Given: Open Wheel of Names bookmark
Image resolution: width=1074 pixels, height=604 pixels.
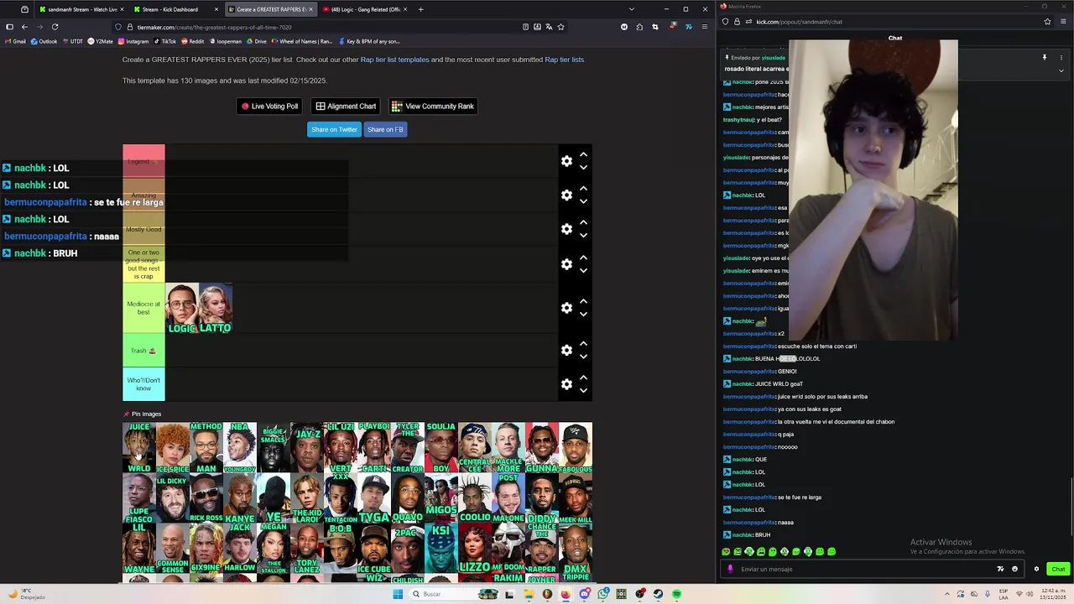Looking at the screenshot, I should click(x=300, y=41).
